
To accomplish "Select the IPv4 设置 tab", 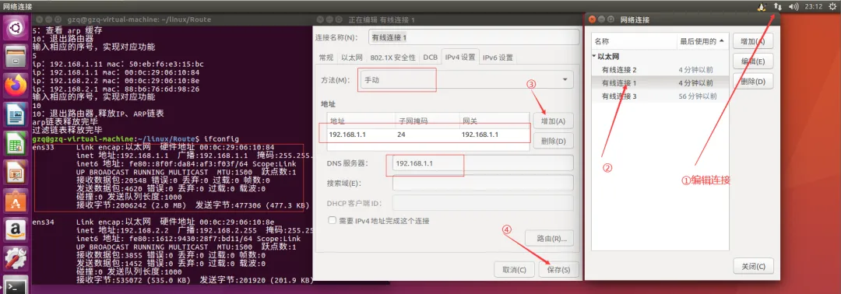I will coord(460,58).
